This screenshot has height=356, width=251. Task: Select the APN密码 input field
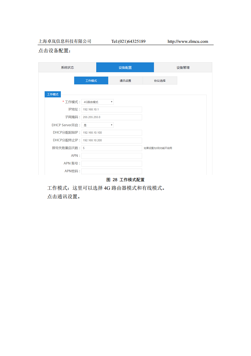111,171
